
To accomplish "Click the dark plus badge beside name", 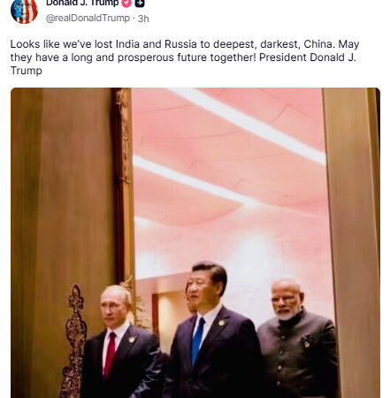I will [140, 4].
